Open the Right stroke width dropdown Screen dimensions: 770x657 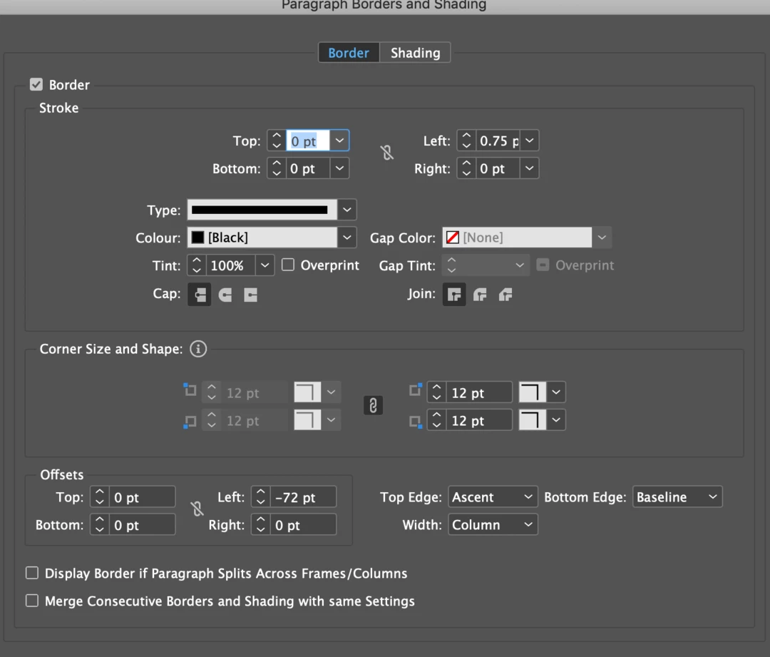pos(529,168)
